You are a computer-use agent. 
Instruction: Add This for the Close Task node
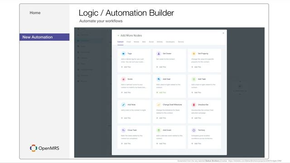(126, 144)
